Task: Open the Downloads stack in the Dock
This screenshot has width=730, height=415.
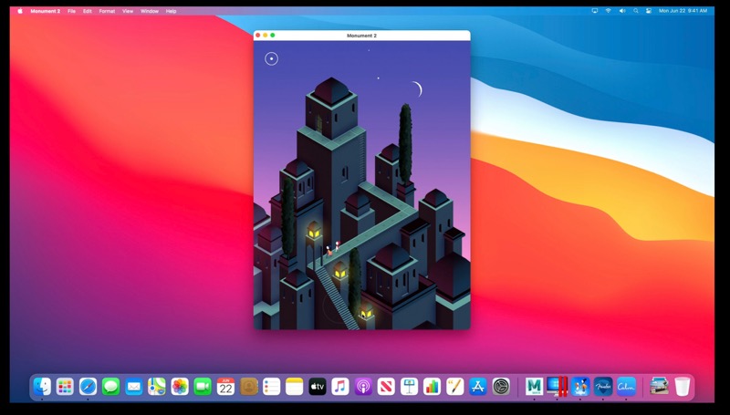Action: pos(659,386)
